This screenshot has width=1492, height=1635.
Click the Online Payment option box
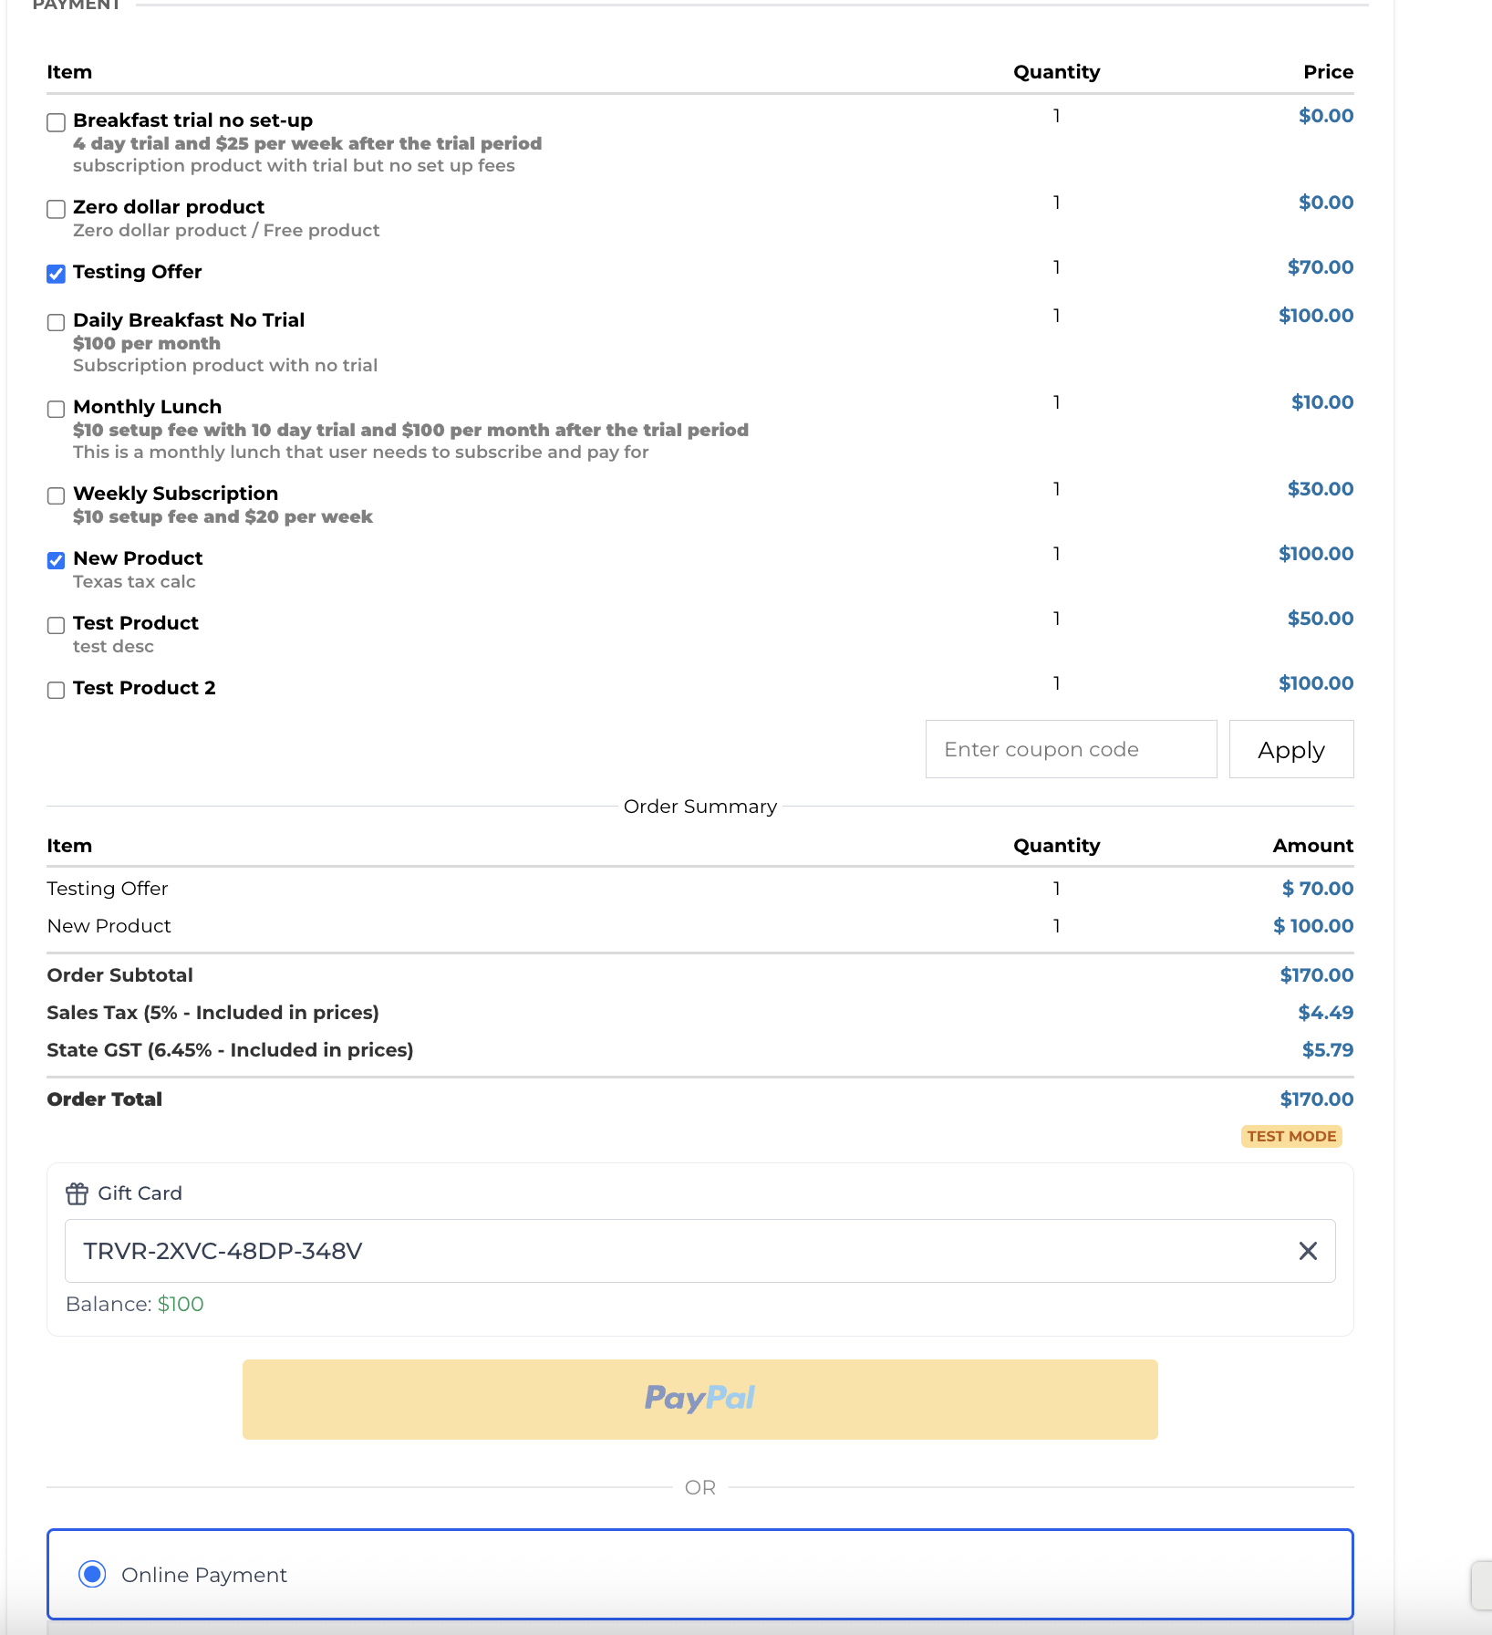[699, 1574]
